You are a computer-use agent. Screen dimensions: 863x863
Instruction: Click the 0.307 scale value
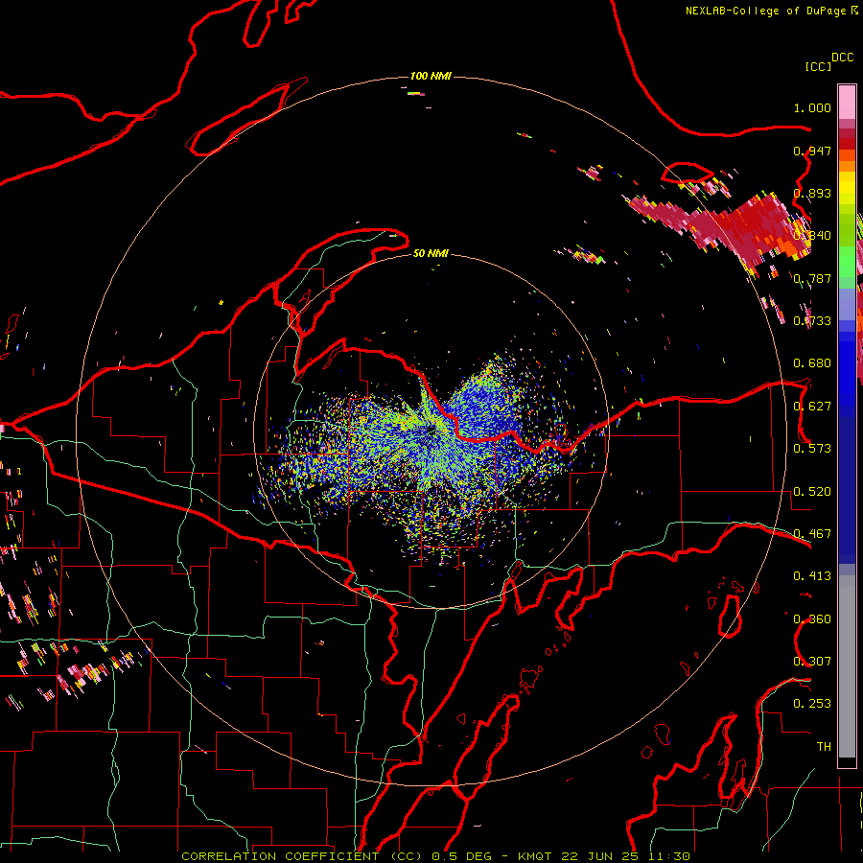tap(812, 661)
